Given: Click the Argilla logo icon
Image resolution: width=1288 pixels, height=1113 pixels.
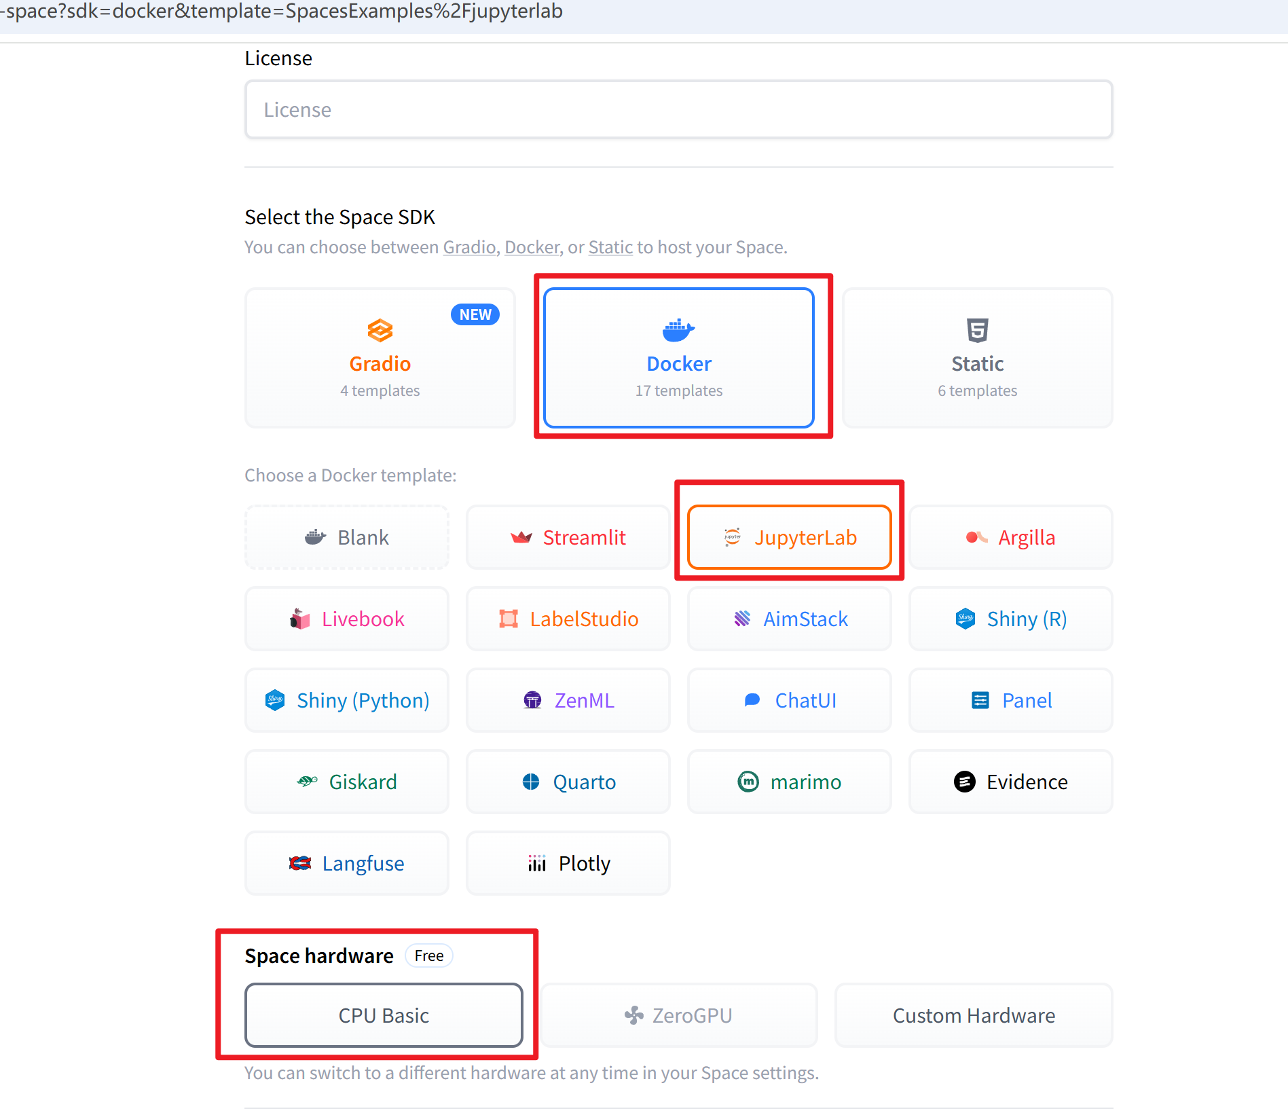Looking at the screenshot, I should tap(976, 537).
